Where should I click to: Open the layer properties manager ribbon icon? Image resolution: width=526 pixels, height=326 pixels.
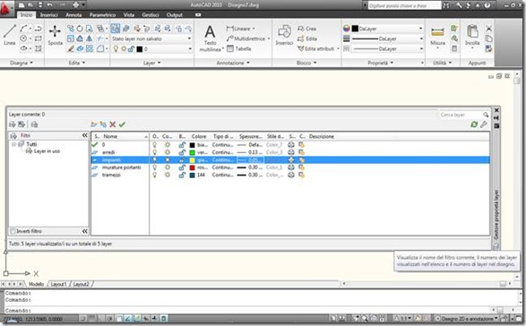(116, 29)
